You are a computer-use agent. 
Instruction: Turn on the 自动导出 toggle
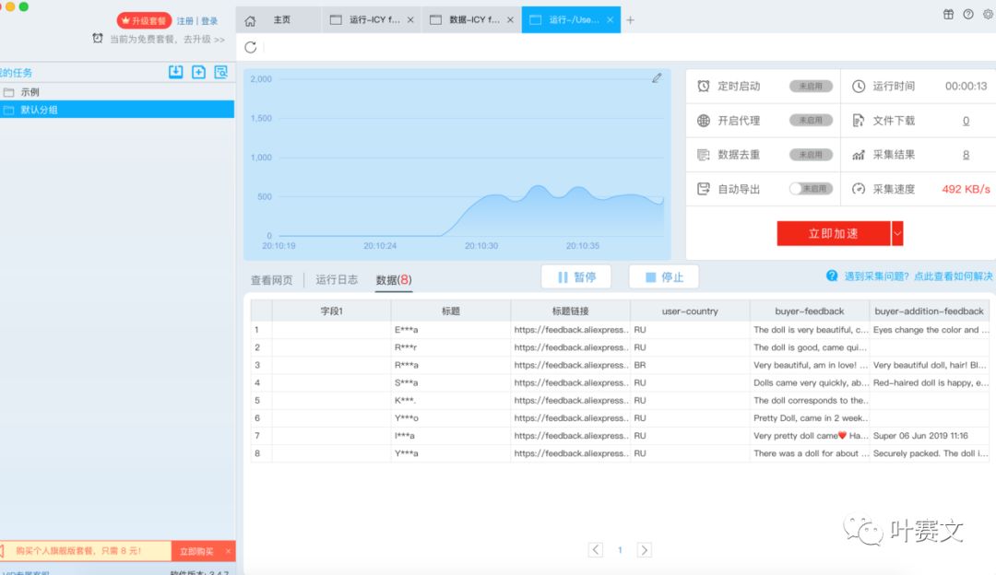[810, 189]
